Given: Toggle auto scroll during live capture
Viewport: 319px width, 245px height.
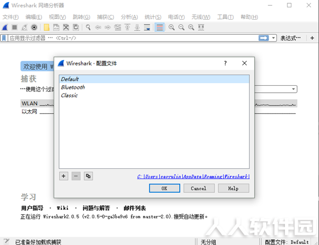Looking at the screenshot, I should coord(147,27).
